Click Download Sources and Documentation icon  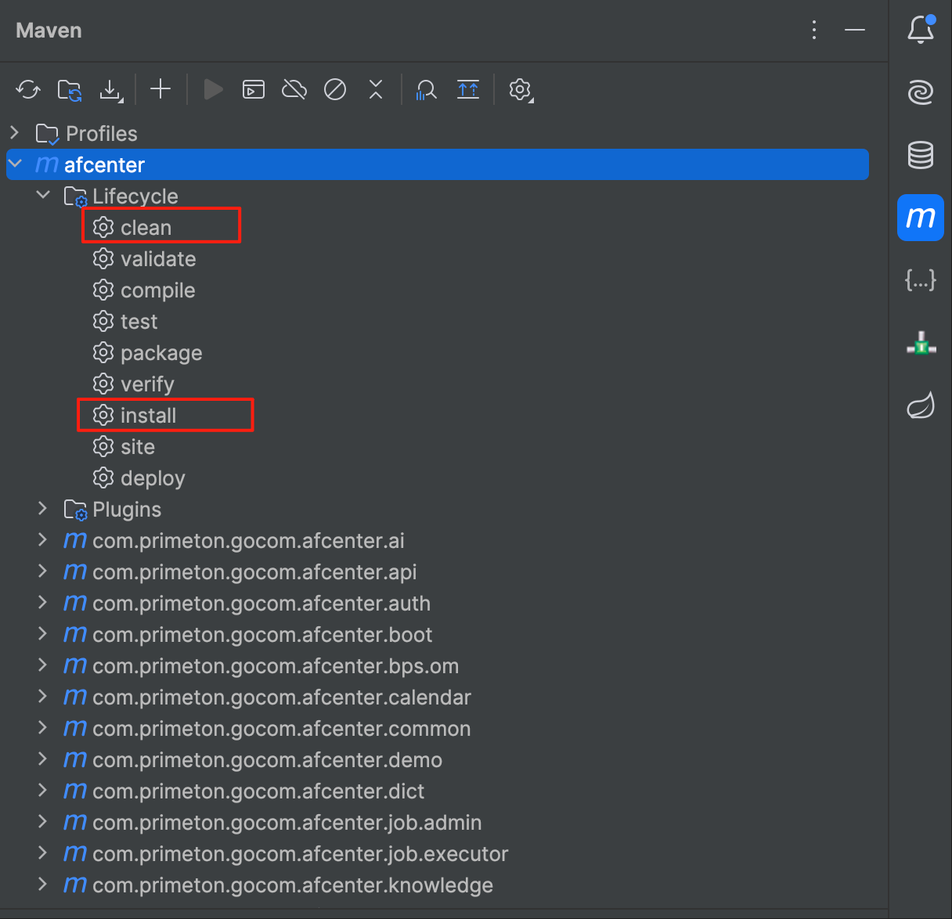[x=111, y=90]
